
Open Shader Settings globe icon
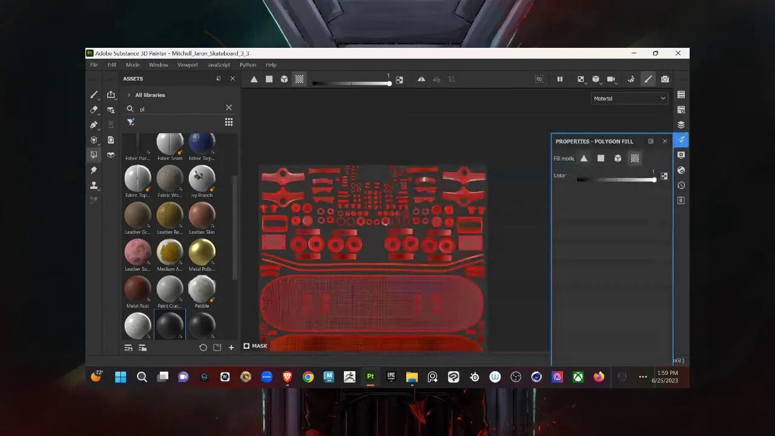[x=681, y=170]
